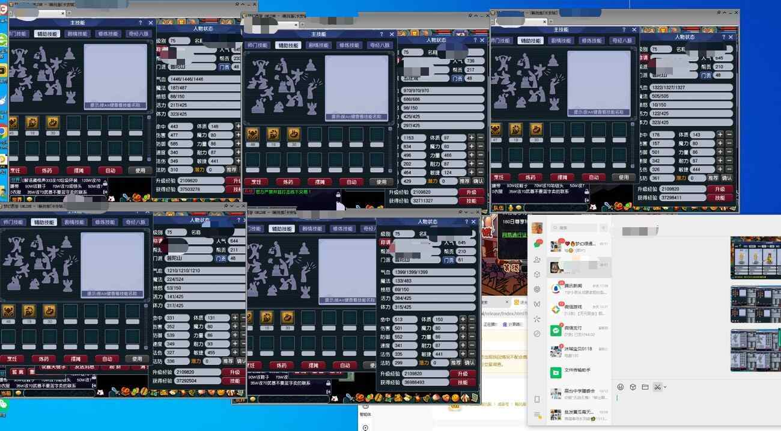Open WeChat Channels butterfly icon in sidebar
The height and width of the screenshot is (431, 781).
537,304
